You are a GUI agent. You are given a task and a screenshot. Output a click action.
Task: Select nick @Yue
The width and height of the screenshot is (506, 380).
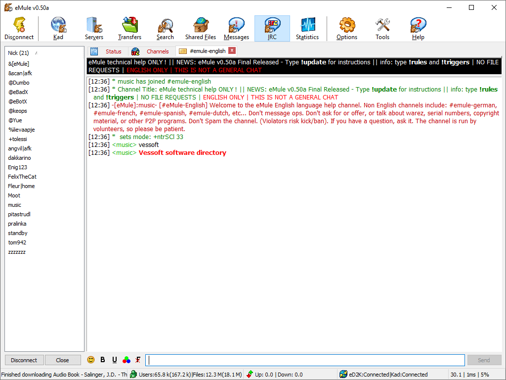[15, 120]
